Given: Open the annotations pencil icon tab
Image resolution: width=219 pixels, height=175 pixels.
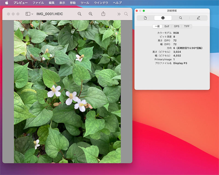Looking at the screenshot, I should (198, 18).
